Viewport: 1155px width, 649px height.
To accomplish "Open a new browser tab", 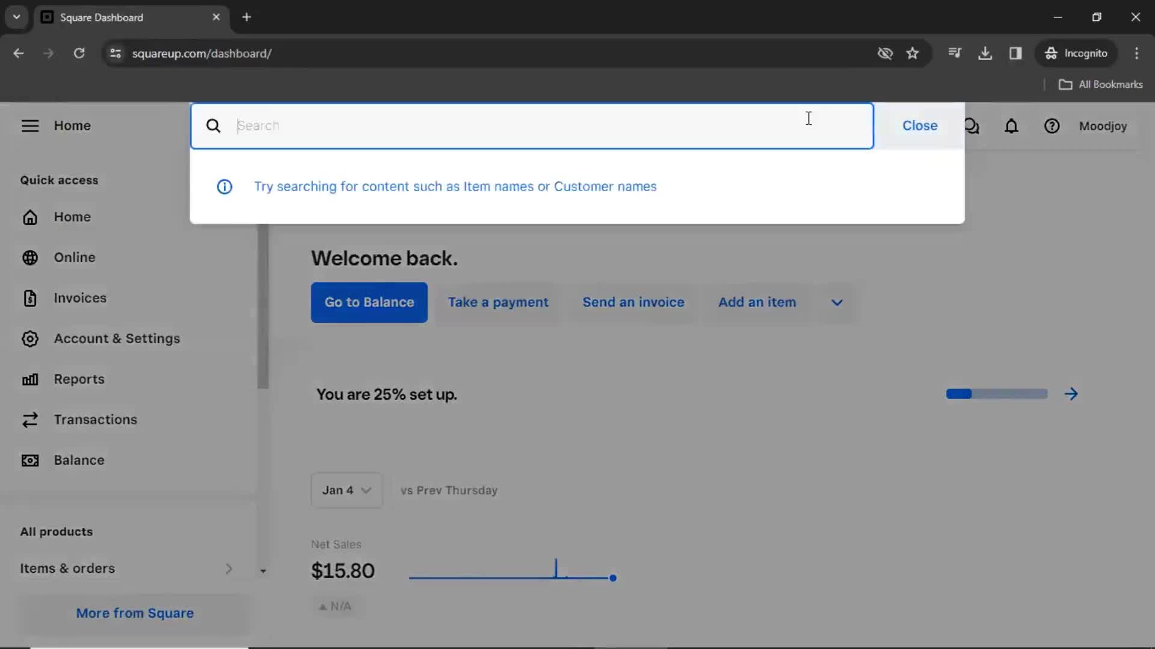I will click(246, 17).
